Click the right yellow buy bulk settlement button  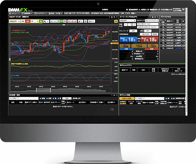153,46
